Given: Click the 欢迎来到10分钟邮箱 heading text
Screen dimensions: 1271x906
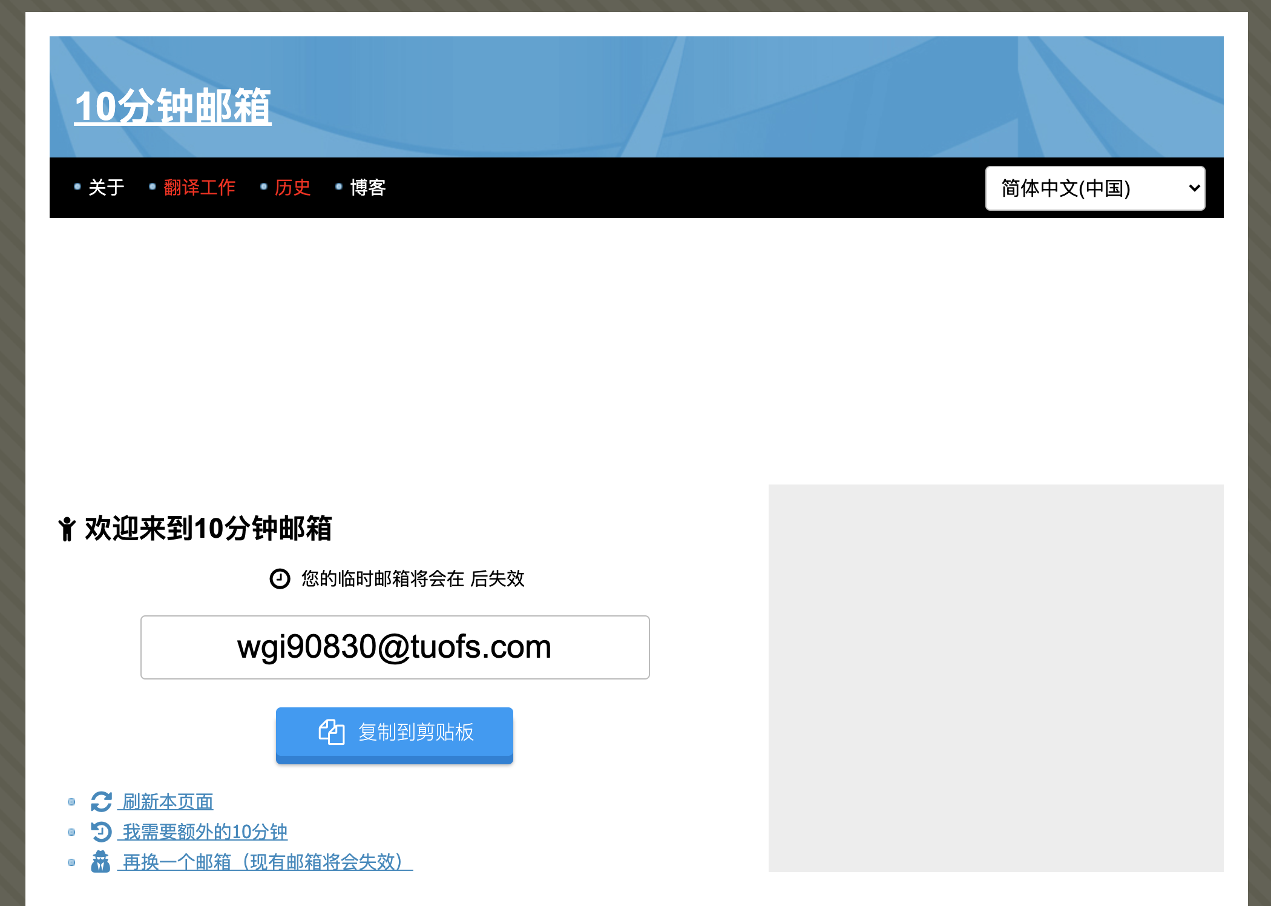Looking at the screenshot, I should point(208,529).
